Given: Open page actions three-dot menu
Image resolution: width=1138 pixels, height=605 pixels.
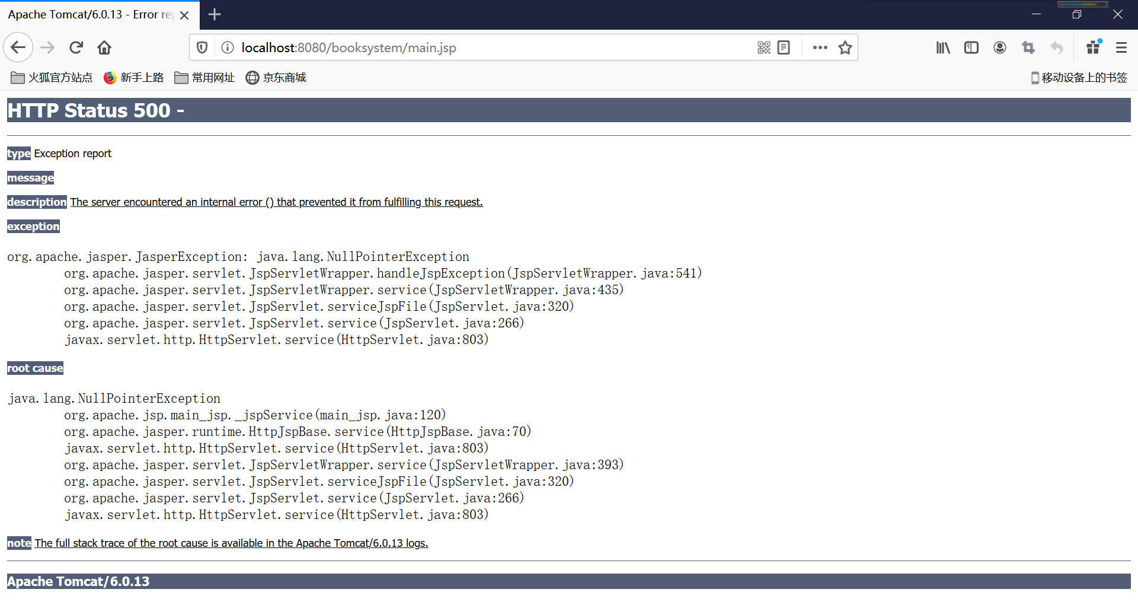Looking at the screenshot, I should (820, 47).
